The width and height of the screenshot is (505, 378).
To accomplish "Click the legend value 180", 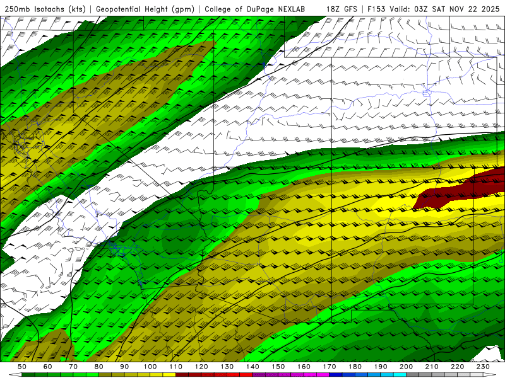I will [355, 367].
